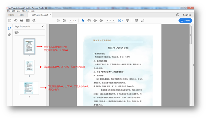The width and height of the screenshot is (207, 119).
Task: Add a comment sticky note
Action: pyautogui.click(x=136, y=21)
